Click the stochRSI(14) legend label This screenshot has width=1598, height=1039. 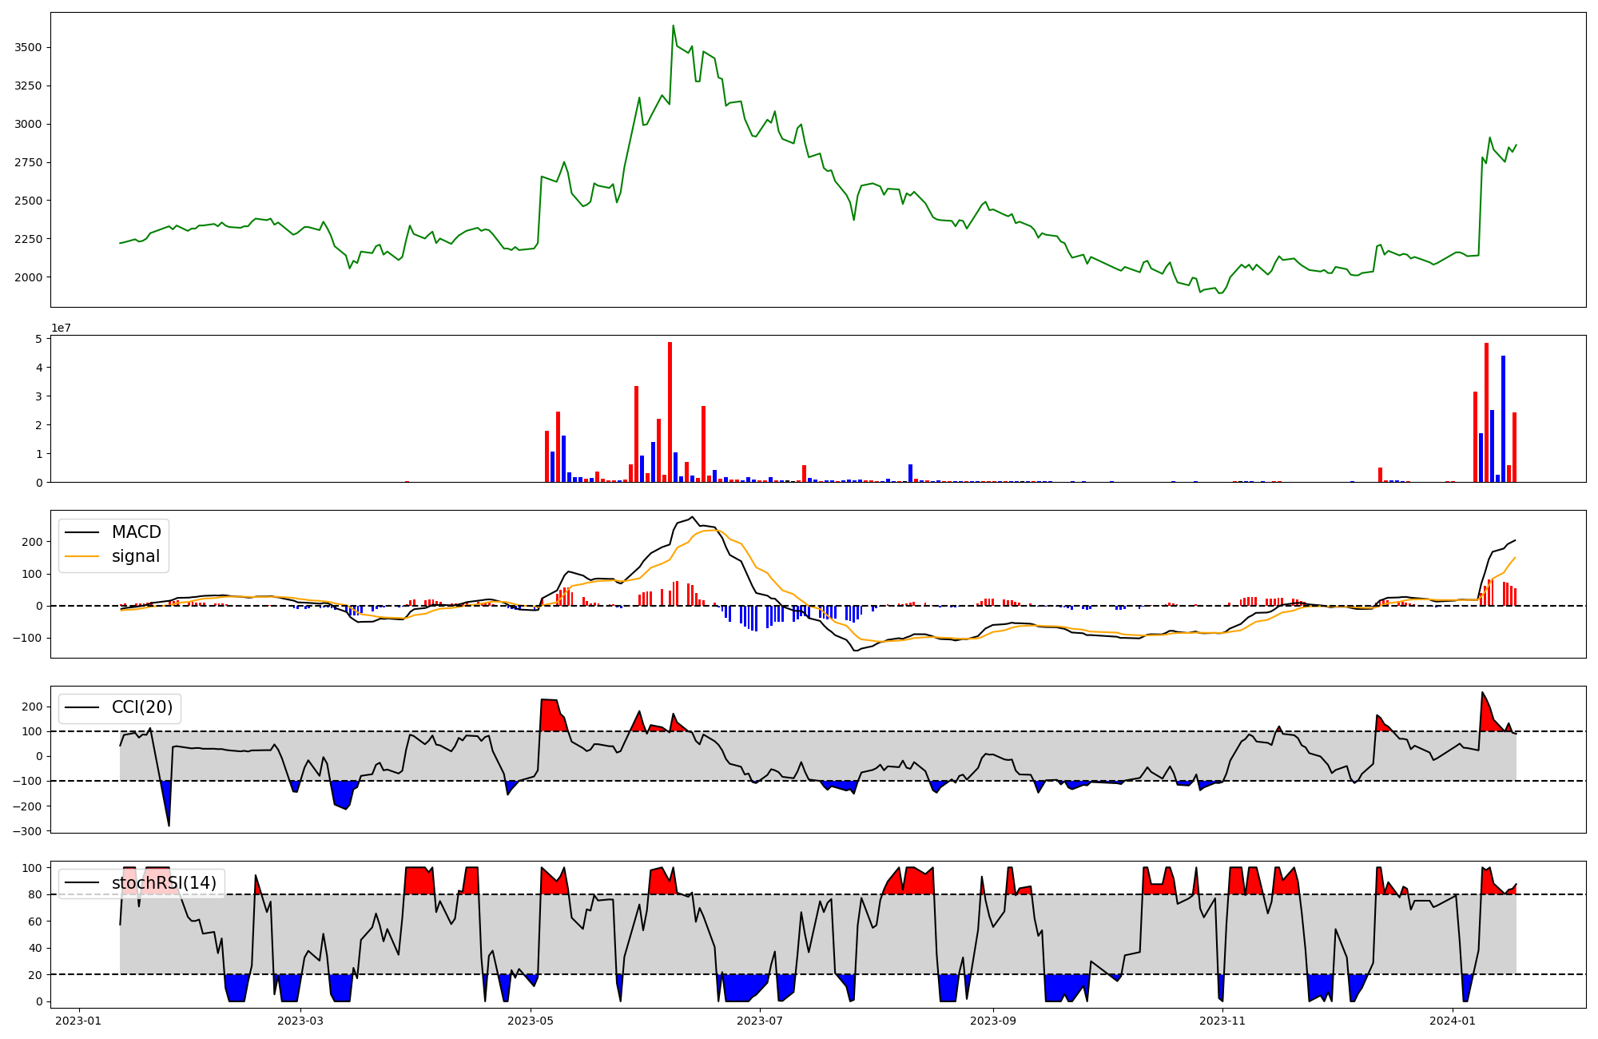pyautogui.click(x=164, y=883)
